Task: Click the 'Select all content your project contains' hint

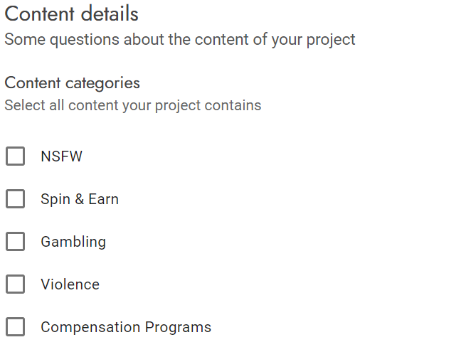Action: pos(133,105)
